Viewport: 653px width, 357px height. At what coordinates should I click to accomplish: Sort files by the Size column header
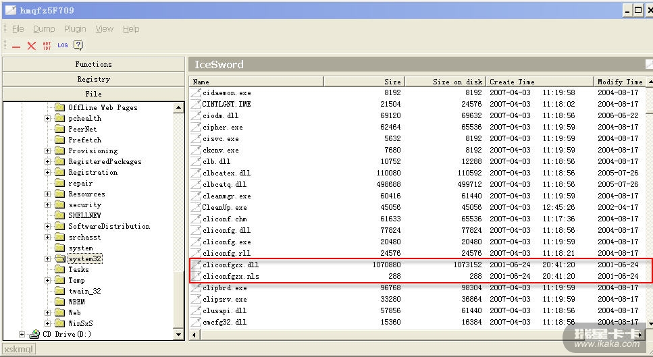[365, 82]
